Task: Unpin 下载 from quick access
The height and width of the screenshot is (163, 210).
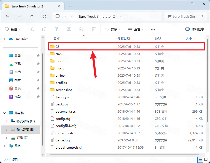Action: coord(38,64)
